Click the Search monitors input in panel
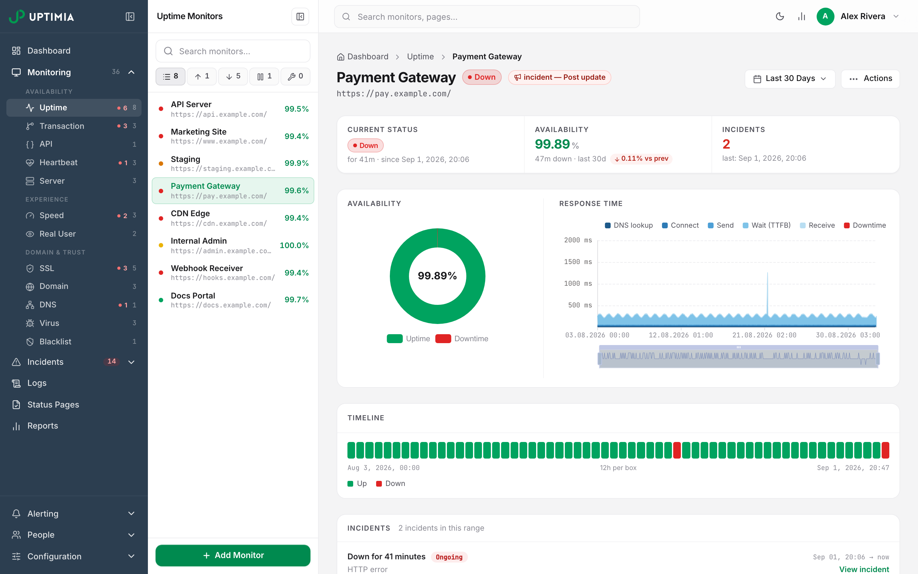Viewport: 918px width, 574px height. coord(233,51)
